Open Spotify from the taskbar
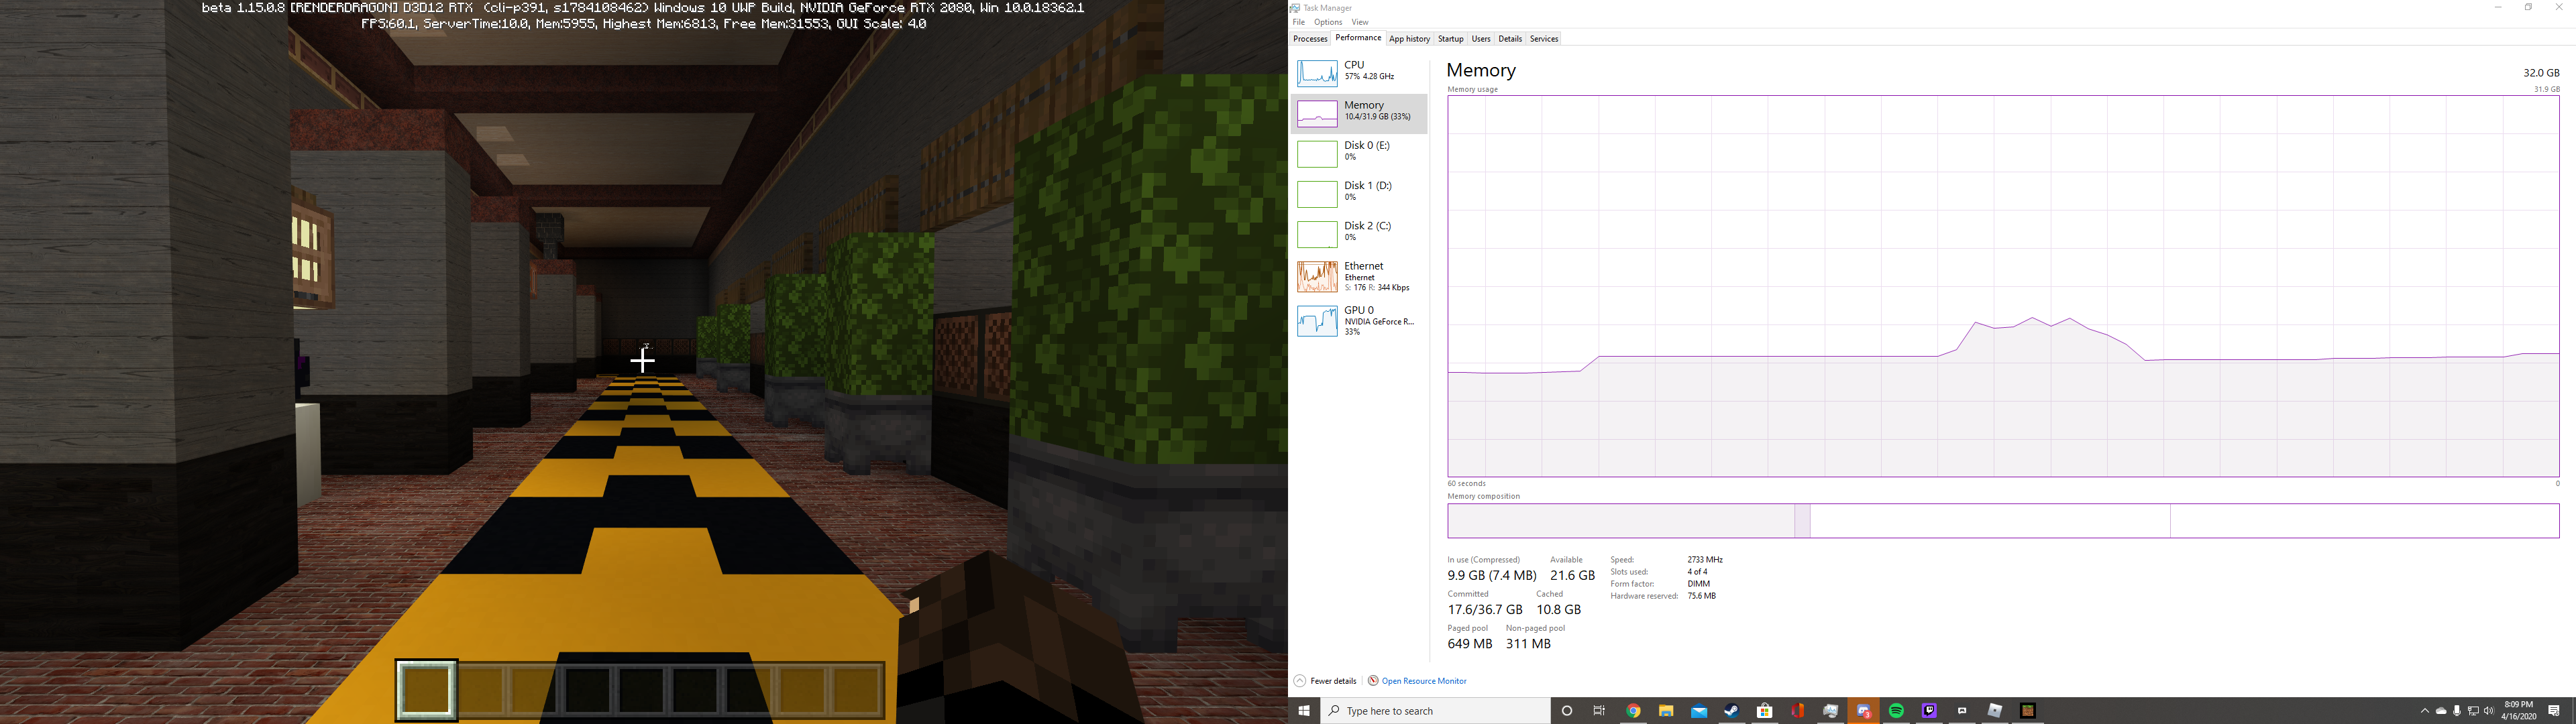The image size is (2576, 724). [x=1896, y=711]
